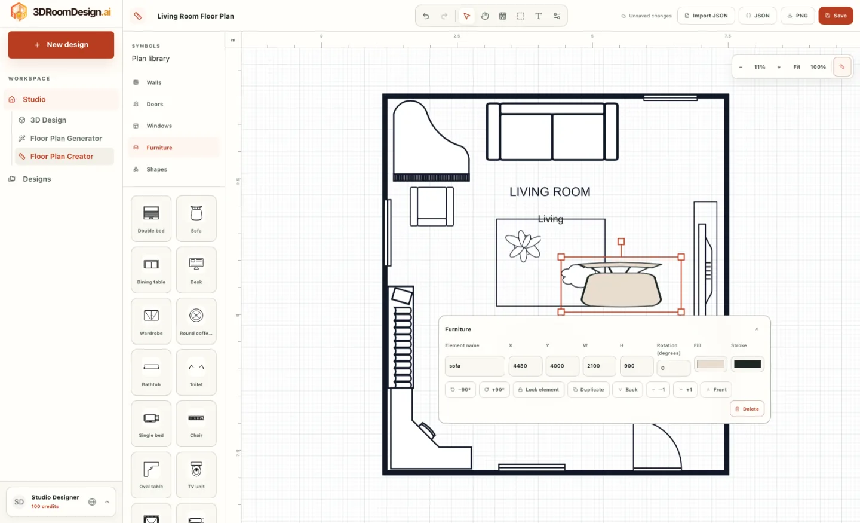This screenshot has width=860, height=523.
Task: Bring the element to Front
Action: point(717,390)
